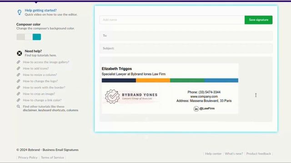
Task: Open the Product feedback footer link
Action: (x=259, y=153)
